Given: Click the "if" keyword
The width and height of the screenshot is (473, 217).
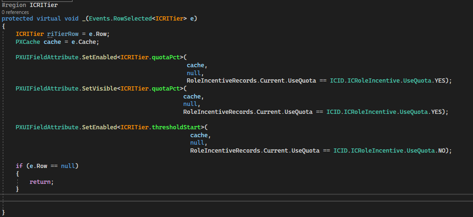Looking at the screenshot, I should point(19,166).
